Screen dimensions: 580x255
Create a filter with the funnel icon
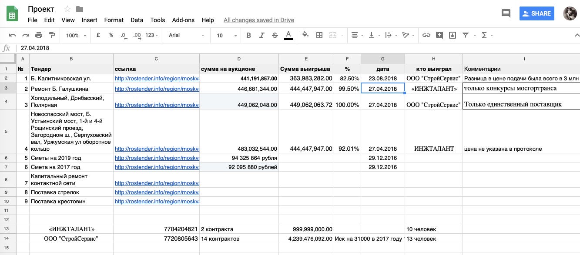pyautogui.click(x=466, y=35)
